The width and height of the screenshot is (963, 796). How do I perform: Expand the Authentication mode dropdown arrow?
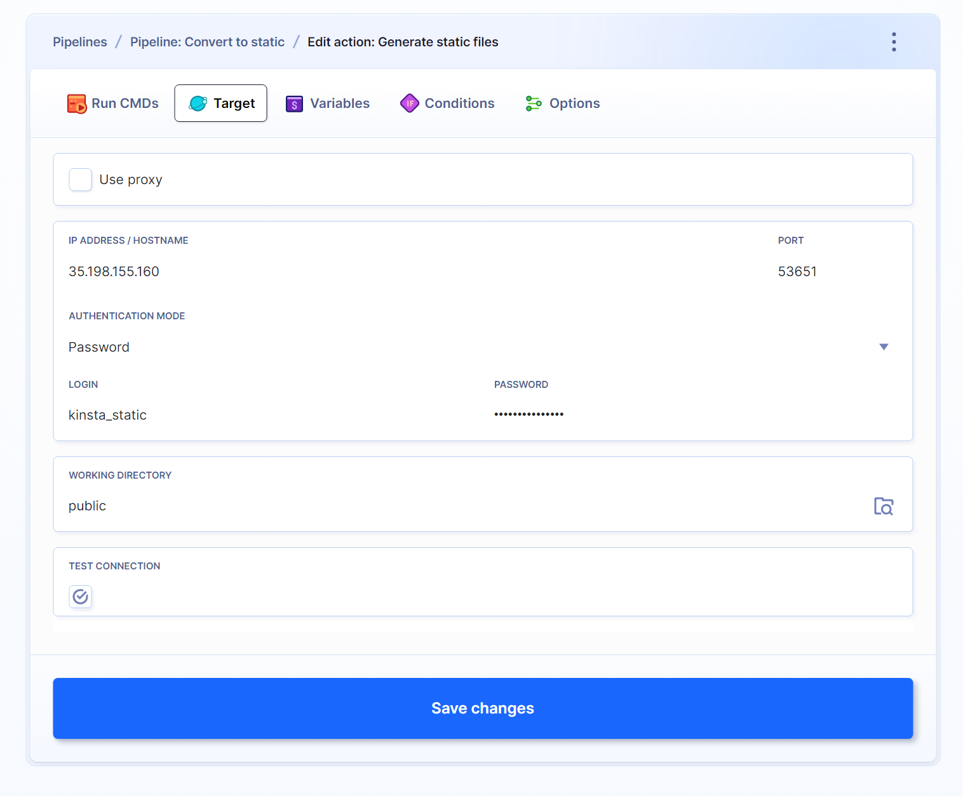coord(884,347)
